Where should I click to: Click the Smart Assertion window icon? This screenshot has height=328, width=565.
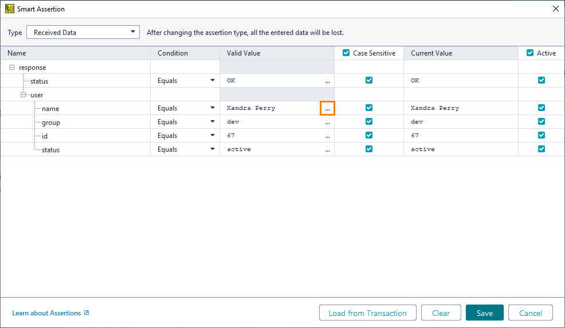click(x=9, y=9)
